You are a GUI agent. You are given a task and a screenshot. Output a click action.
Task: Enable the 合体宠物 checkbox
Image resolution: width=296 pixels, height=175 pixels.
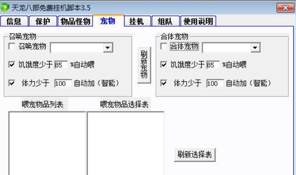click(x=164, y=47)
